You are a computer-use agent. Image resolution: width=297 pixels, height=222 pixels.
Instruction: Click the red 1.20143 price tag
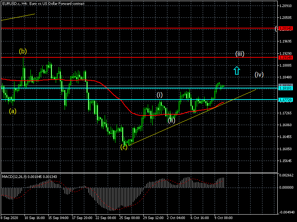coord(285,28)
